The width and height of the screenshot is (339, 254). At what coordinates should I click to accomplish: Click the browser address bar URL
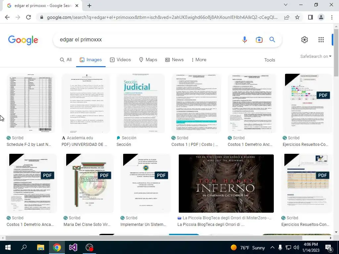coord(162,17)
